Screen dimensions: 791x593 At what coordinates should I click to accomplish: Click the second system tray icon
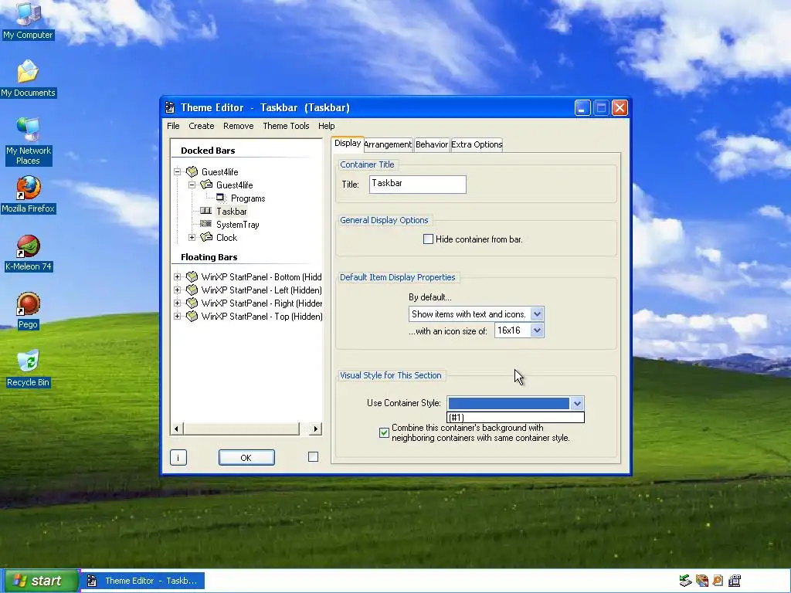[701, 581]
